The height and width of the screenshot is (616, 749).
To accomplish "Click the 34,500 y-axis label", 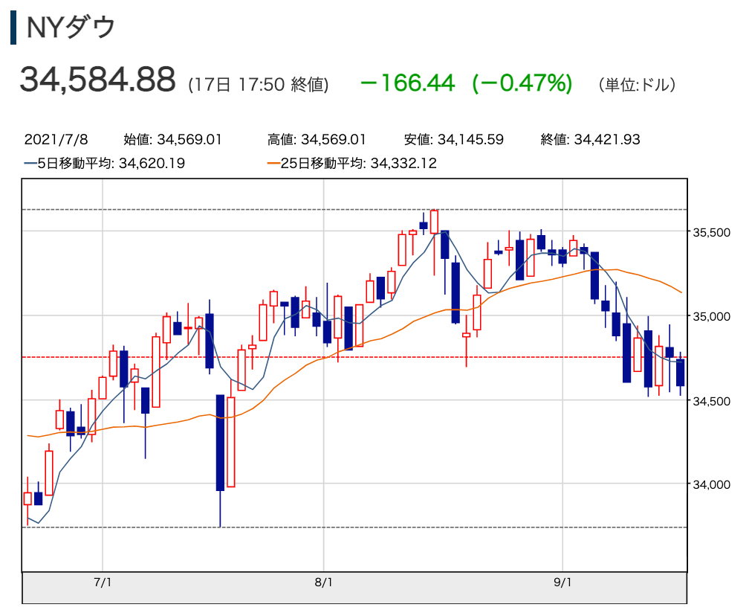I will (x=711, y=401).
